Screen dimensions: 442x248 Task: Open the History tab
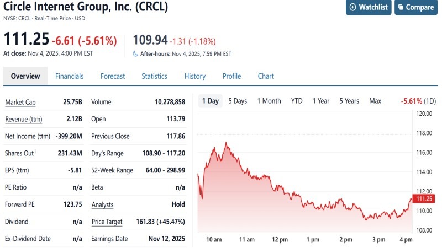194,76
